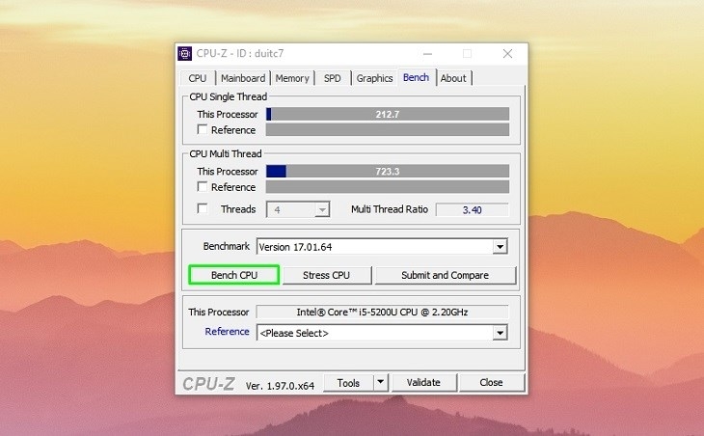The width and height of the screenshot is (704, 436).
Task: Click the Multi Thread Ratio value field
Action: (x=472, y=209)
